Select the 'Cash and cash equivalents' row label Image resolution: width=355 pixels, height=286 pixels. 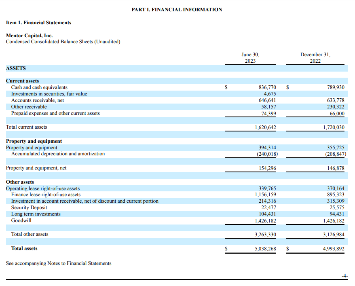click(x=39, y=87)
